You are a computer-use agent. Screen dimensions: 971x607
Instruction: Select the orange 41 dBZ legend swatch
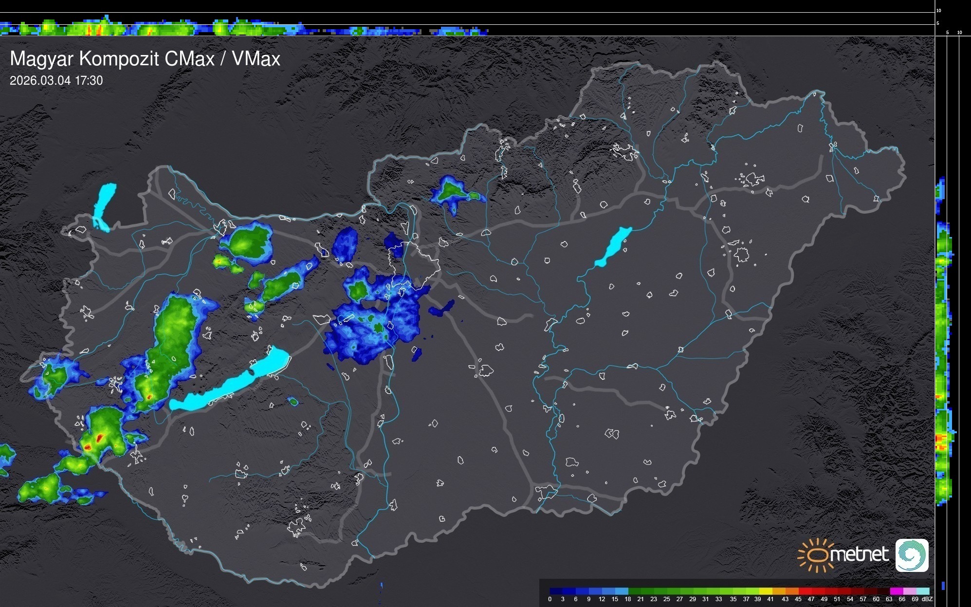[x=778, y=591]
